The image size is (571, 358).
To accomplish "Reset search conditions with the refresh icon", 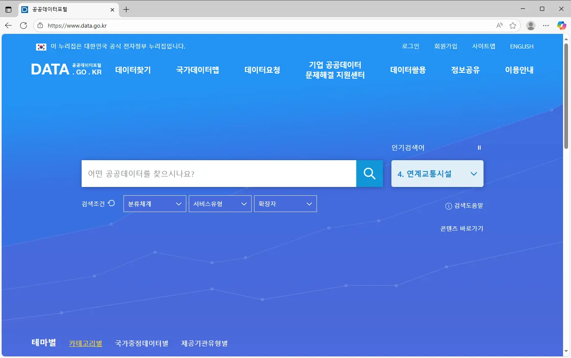I will coord(111,203).
